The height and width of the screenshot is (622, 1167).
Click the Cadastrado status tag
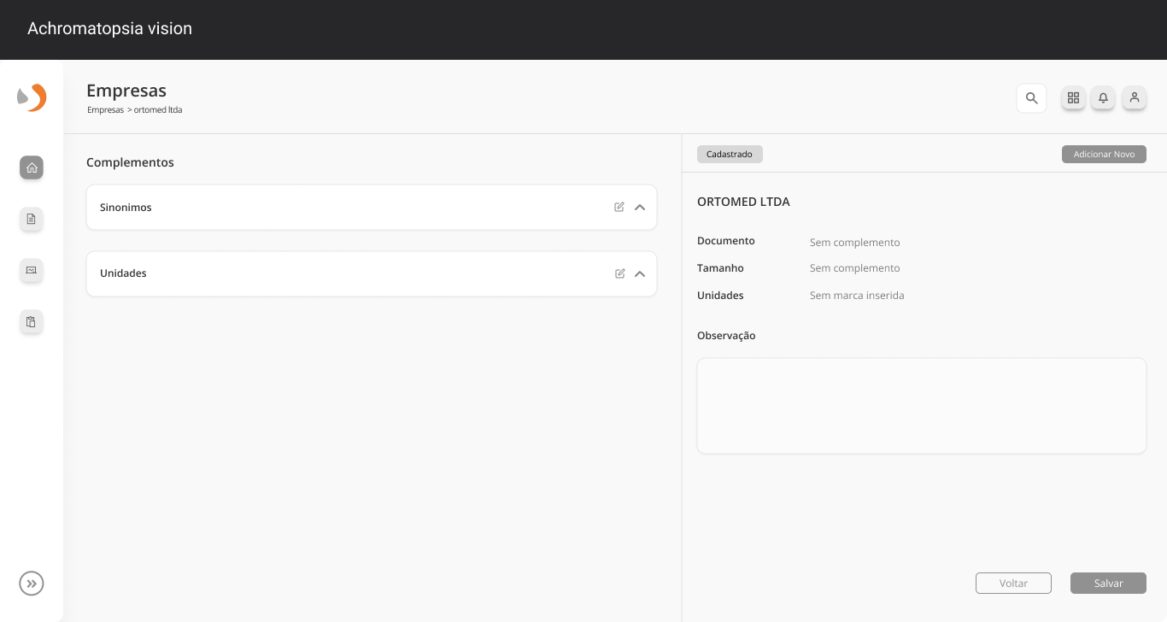(x=730, y=154)
